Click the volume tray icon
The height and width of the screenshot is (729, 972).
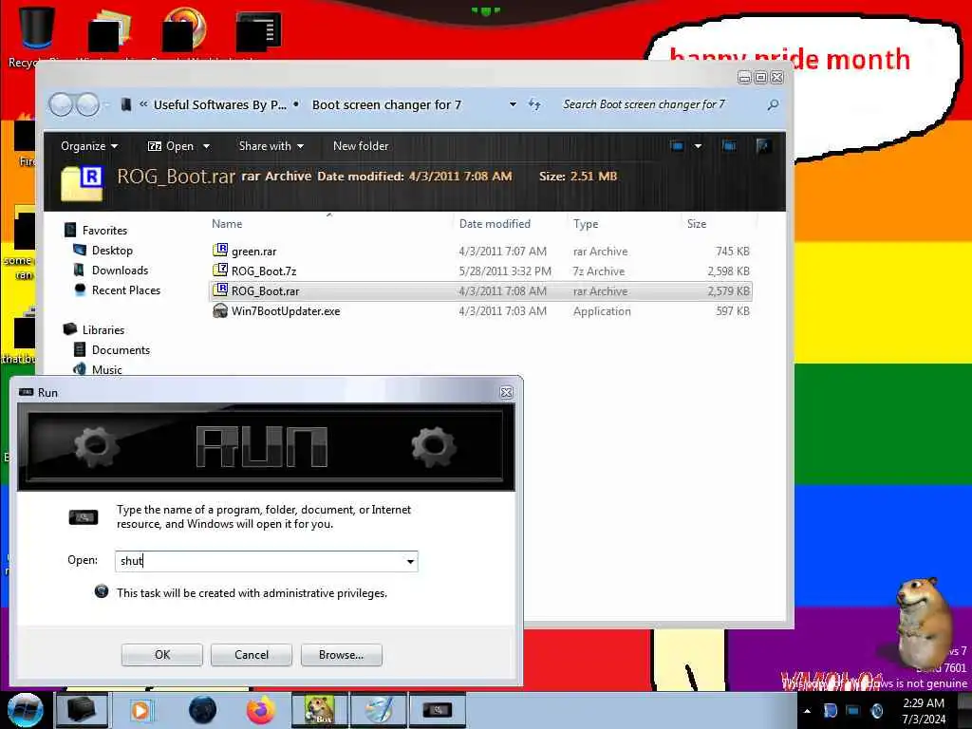(x=876, y=710)
